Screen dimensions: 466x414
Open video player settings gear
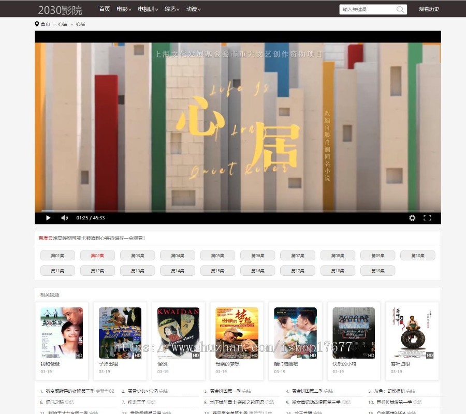tap(412, 218)
